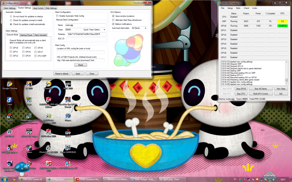Click the Passkey input field

pyautogui.click(x=86, y=34)
